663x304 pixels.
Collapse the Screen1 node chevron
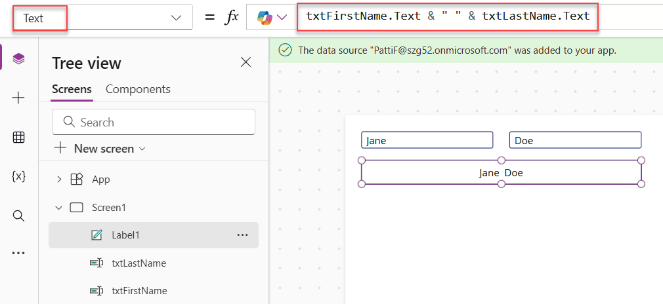click(x=59, y=208)
